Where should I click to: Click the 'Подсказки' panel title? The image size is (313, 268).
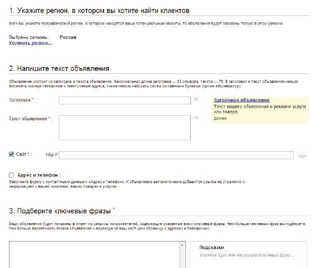pyautogui.click(x=211, y=247)
